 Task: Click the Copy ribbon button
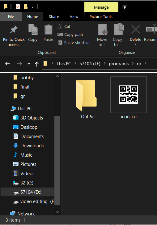pyautogui.click(x=33, y=33)
